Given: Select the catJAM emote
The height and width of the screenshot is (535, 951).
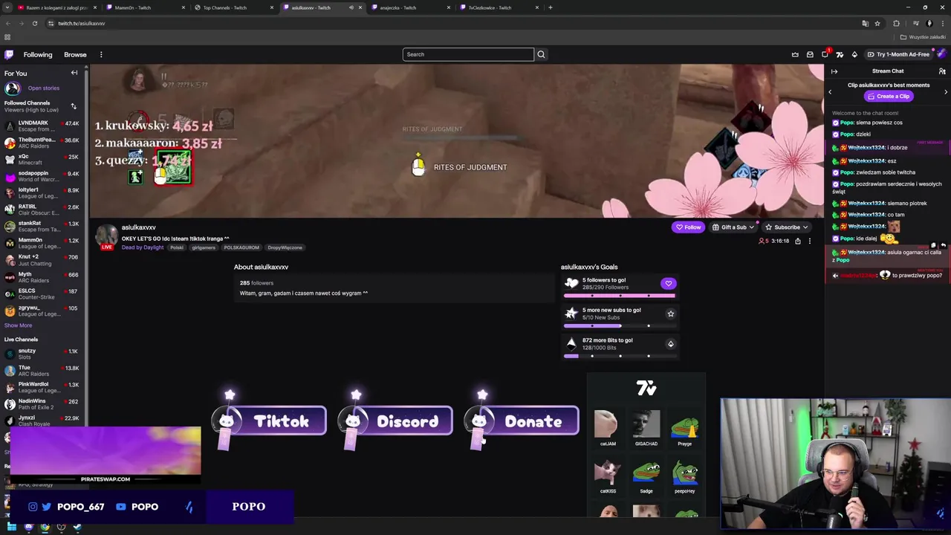Looking at the screenshot, I should click(x=608, y=428).
